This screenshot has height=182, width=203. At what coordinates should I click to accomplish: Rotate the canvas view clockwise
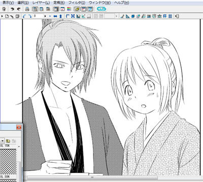pos(30,16)
